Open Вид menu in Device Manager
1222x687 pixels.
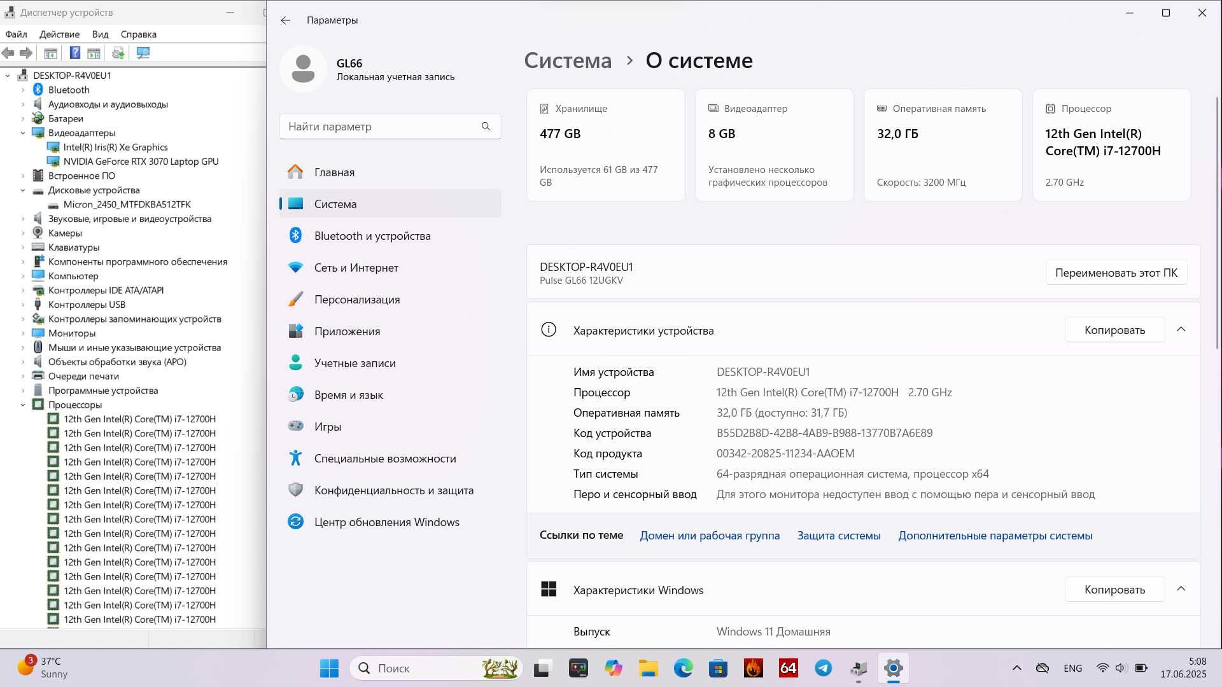[x=100, y=34]
